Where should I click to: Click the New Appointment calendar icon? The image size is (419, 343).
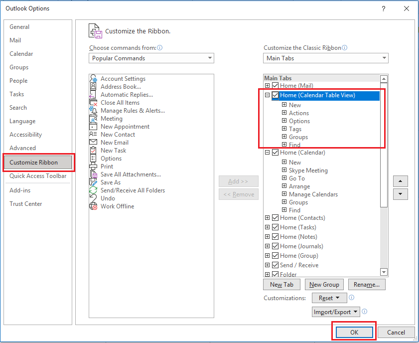[x=93, y=127]
